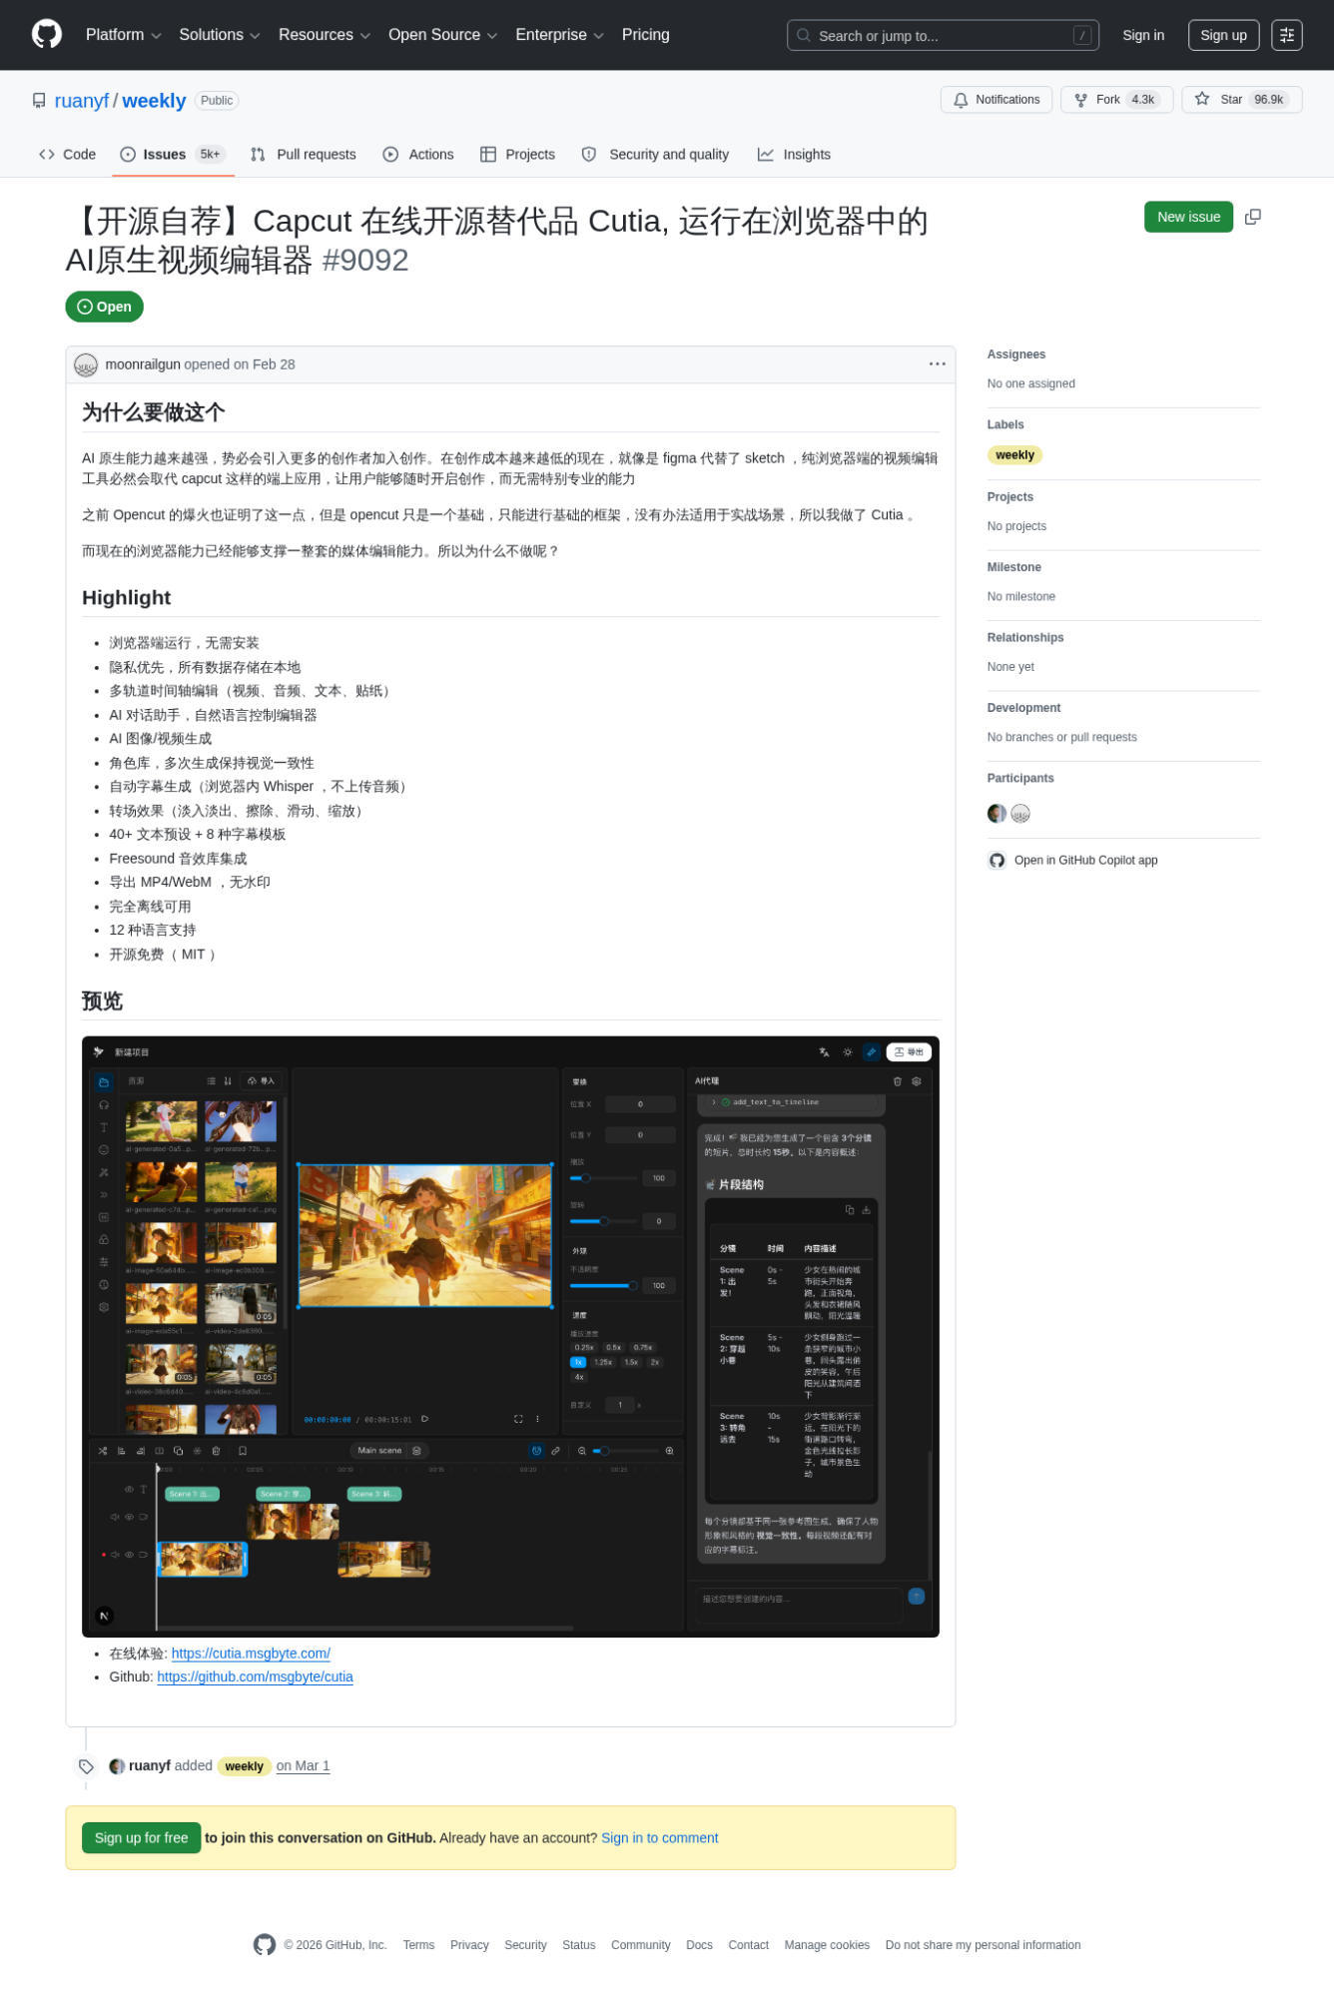This screenshot has width=1334, height=1997.
Task: Expand the Solutions menu
Action: tap(219, 35)
